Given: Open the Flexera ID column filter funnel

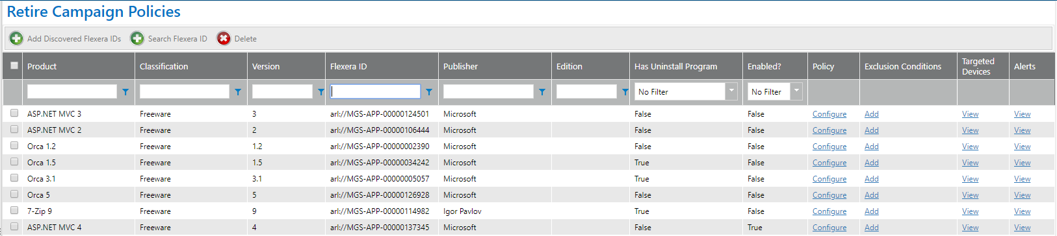Looking at the screenshot, I should 429,92.
